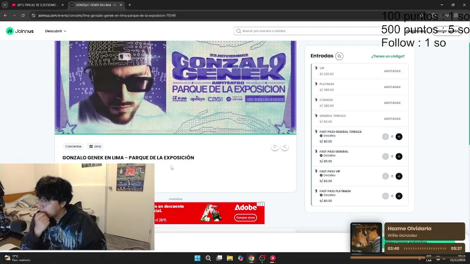Show Detalles for FAST PASS VIP
The height and width of the screenshot is (264, 470).
pos(328,175)
